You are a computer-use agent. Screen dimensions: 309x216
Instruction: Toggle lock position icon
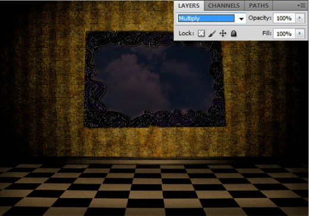[223, 33]
